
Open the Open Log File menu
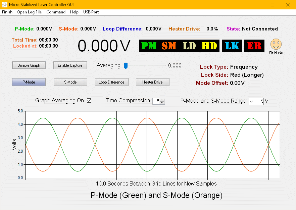(30, 12)
